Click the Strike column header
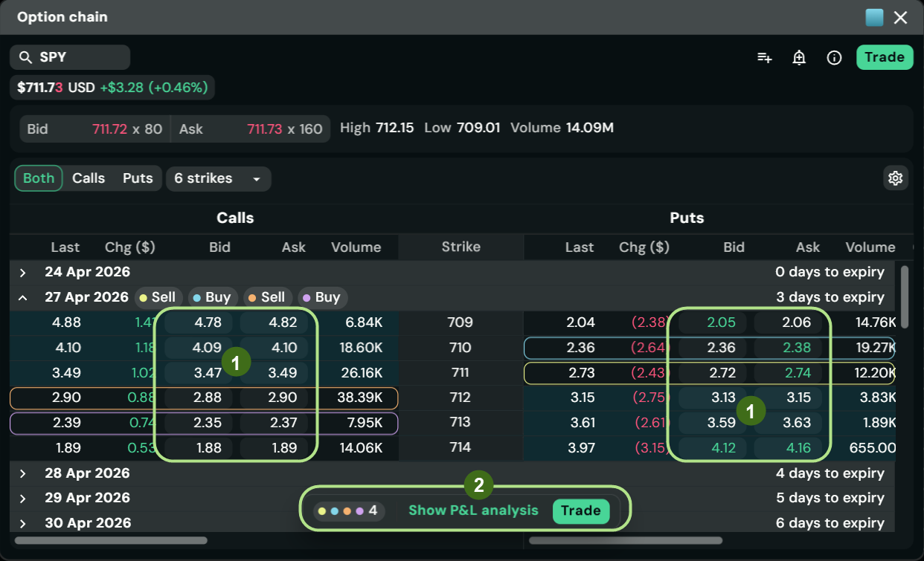The width and height of the screenshot is (924, 561). pos(461,247)
